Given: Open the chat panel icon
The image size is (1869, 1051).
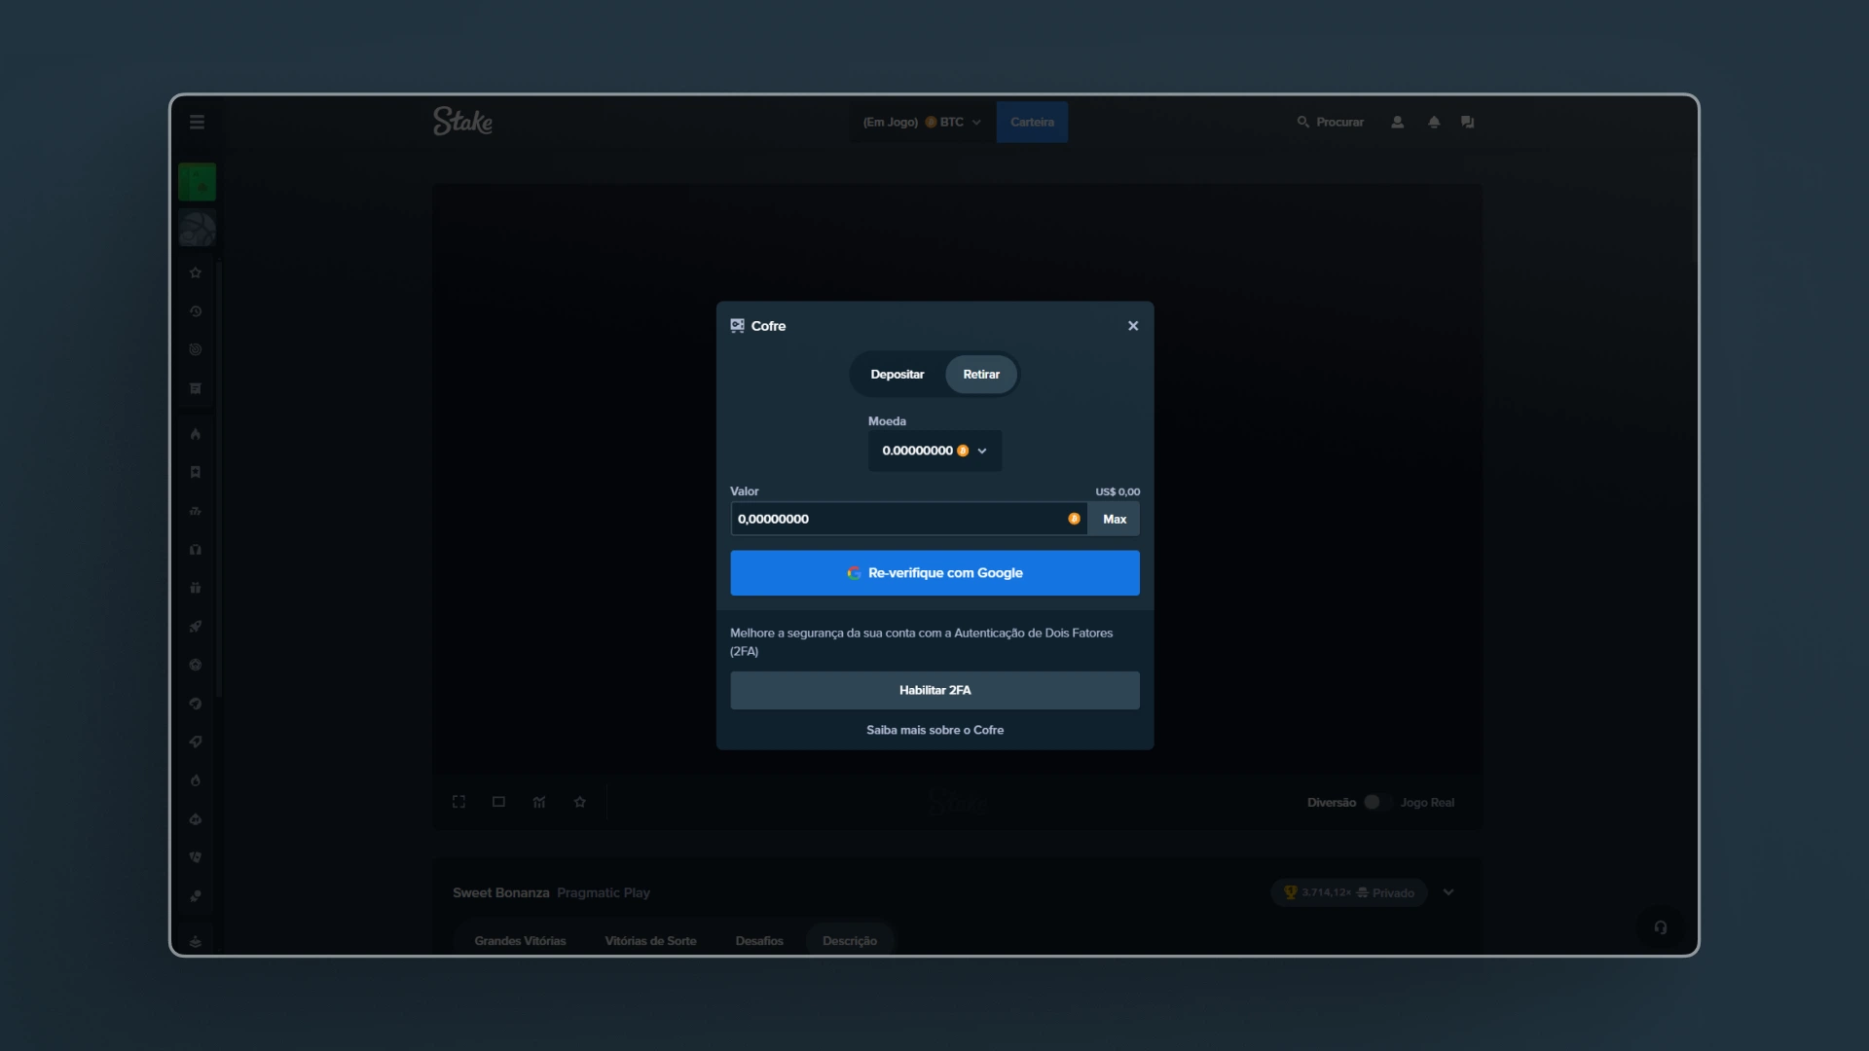Looking at the screenshot, I should click(1468, 122).
